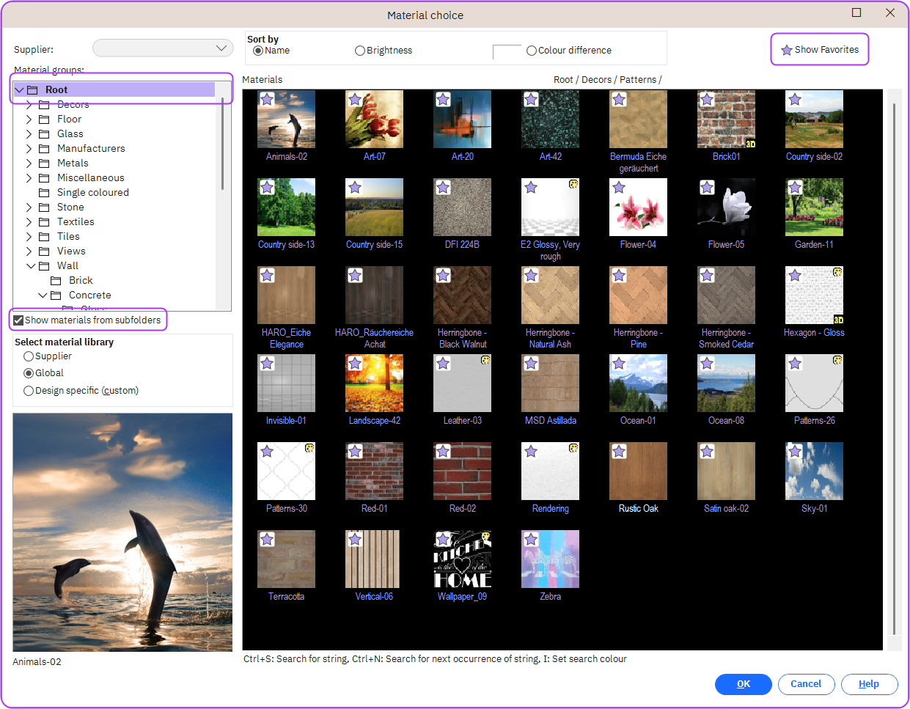Image resolution: width=910 pixels, height=709 pixels.
Task: Uncheck Show materials from subfolders
Action: click(18, 320)
